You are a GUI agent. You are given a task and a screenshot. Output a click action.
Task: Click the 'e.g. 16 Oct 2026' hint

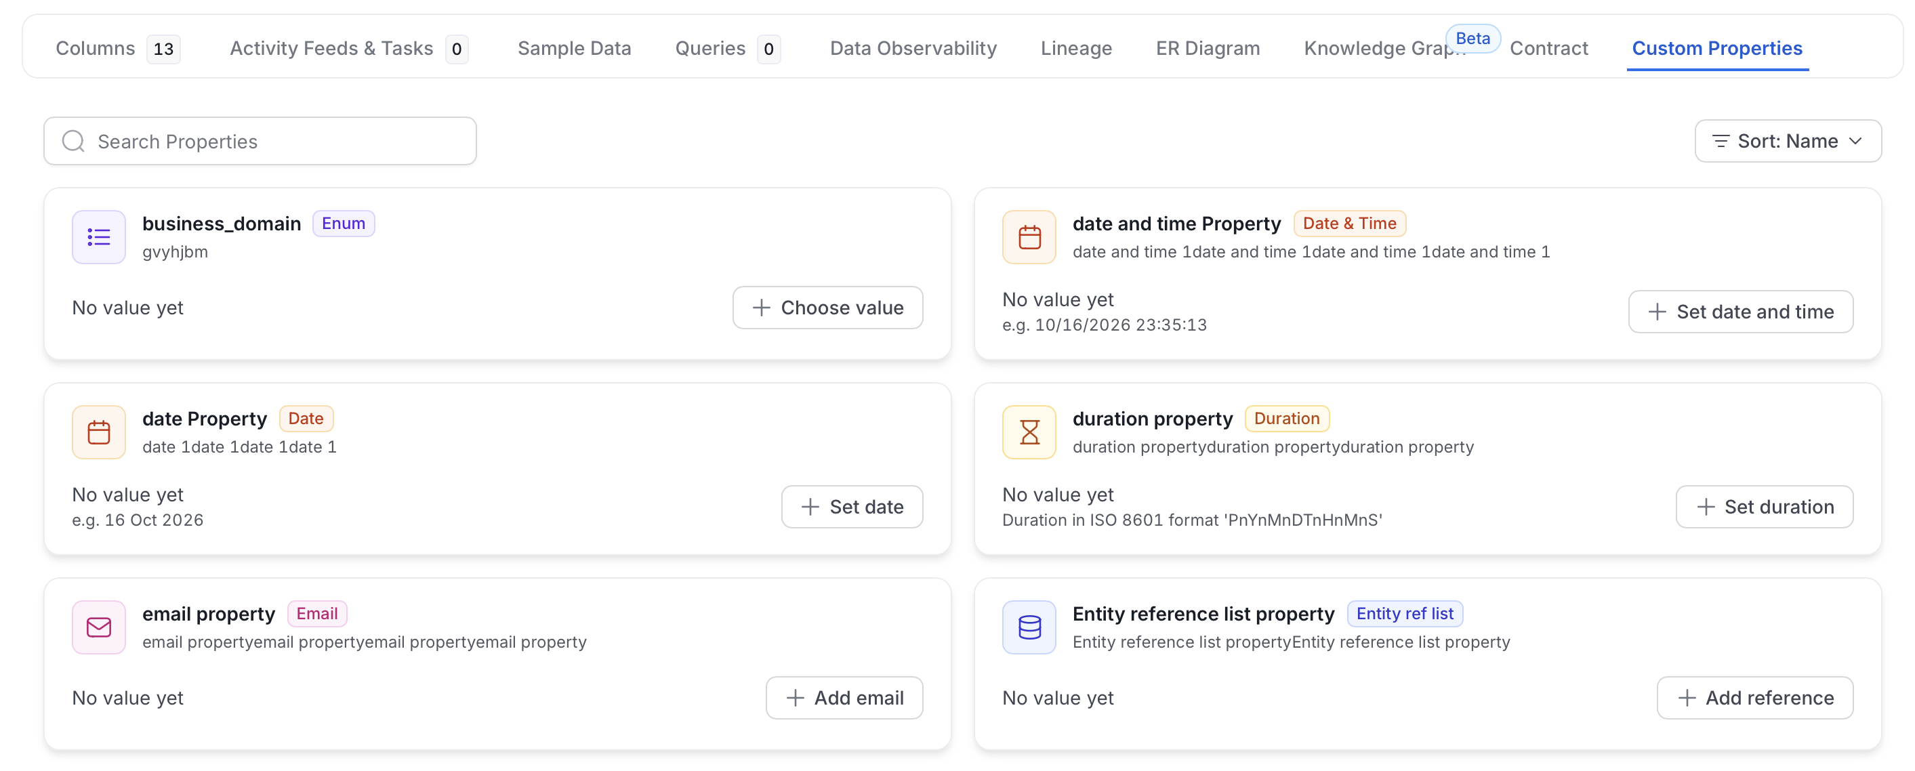[x=138, y=520]
